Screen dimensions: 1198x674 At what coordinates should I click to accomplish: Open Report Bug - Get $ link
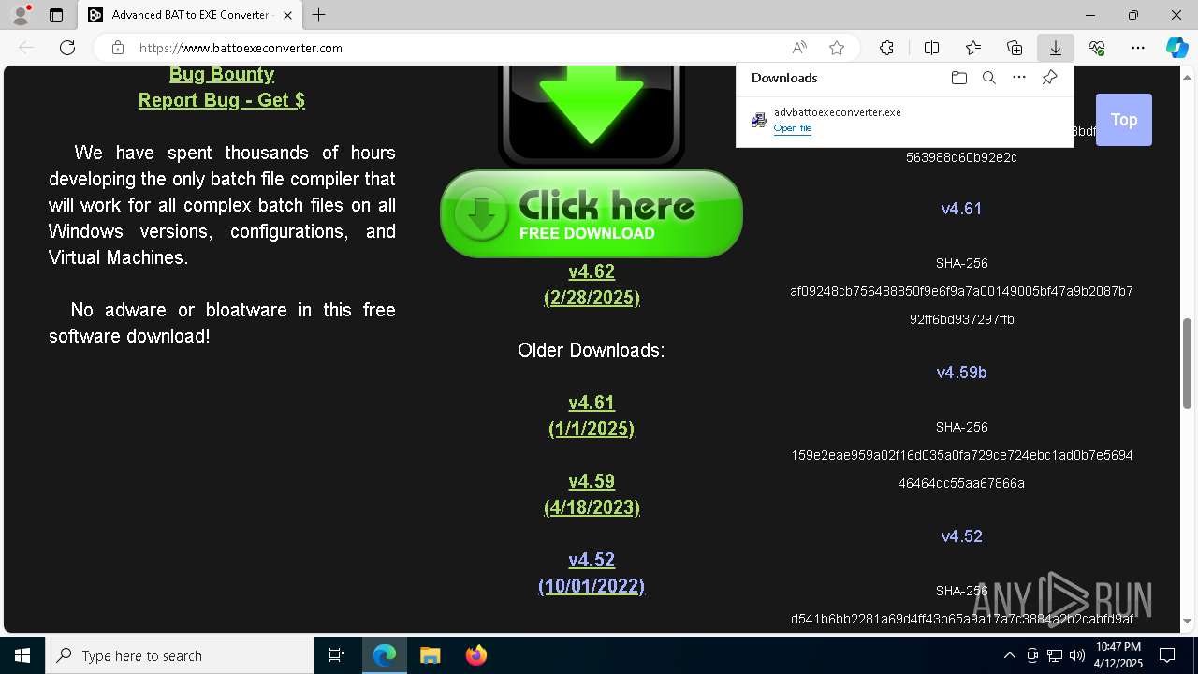coord(222,100)
